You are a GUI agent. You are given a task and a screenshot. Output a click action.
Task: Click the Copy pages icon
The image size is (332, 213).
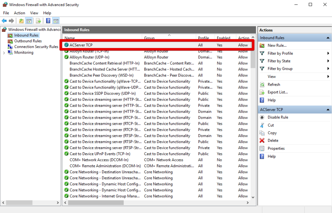(262, 133)
